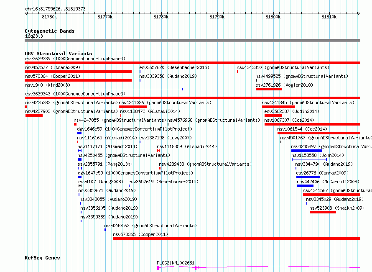Select the red bar under esv2761926
Screen dimensions: 372x272
[269, 89]
